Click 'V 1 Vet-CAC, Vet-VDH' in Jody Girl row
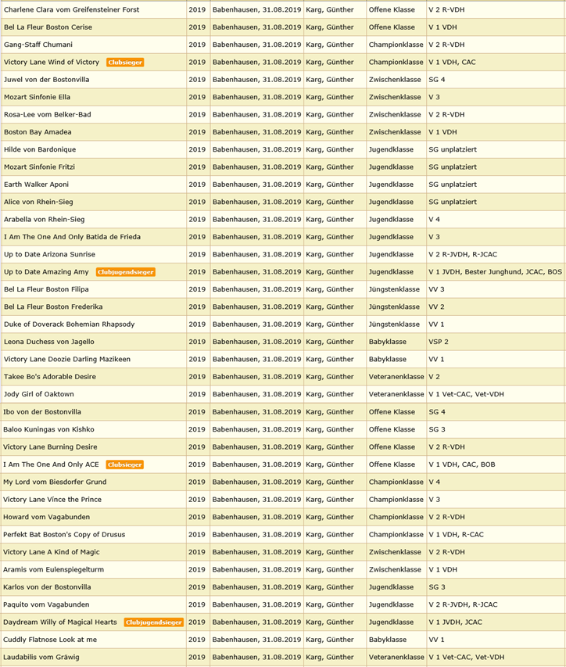566x667 pixels. (467, 393)
